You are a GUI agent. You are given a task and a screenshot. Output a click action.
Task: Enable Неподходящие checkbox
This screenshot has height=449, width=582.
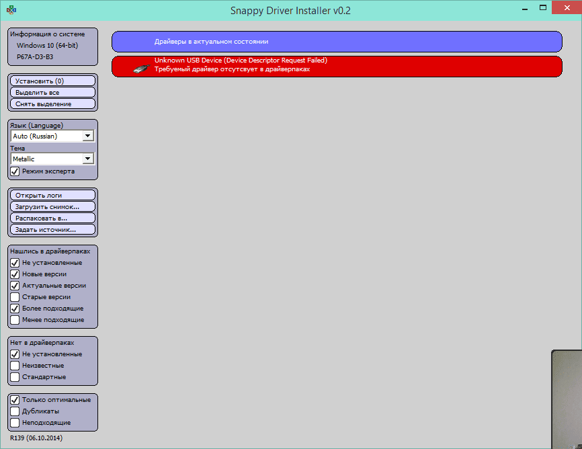click(x=15, y=423)
